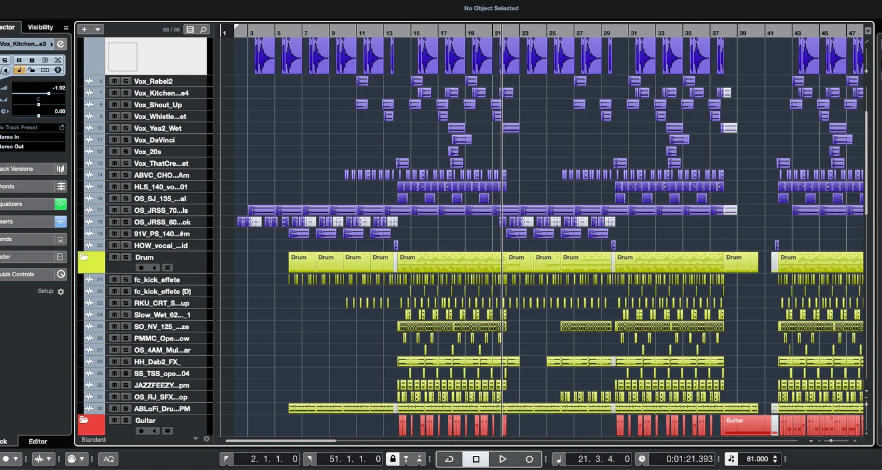Enable Read Automation (R) in Inspector

point(19,60)
